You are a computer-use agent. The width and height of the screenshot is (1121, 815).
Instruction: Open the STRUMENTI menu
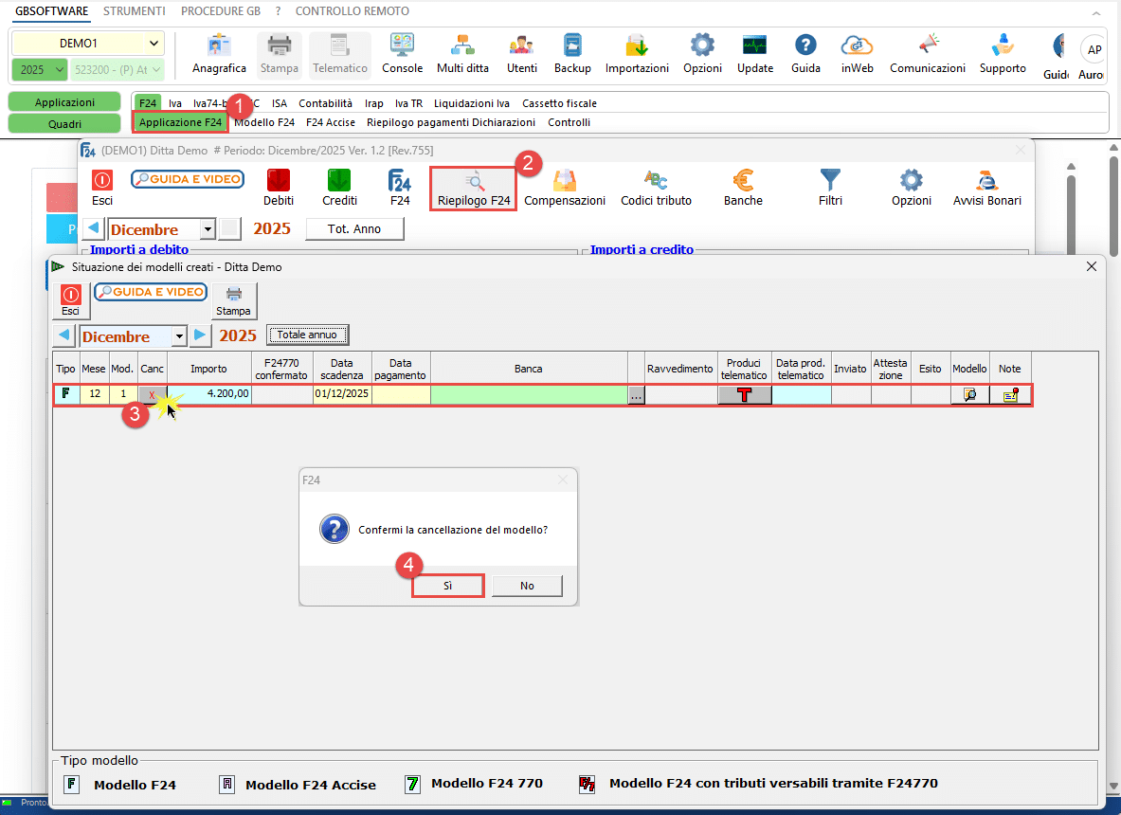134,11
